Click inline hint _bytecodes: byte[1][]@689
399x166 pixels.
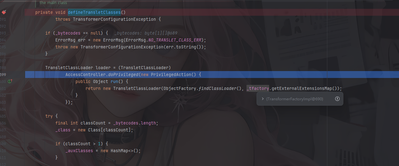point(146,33)
